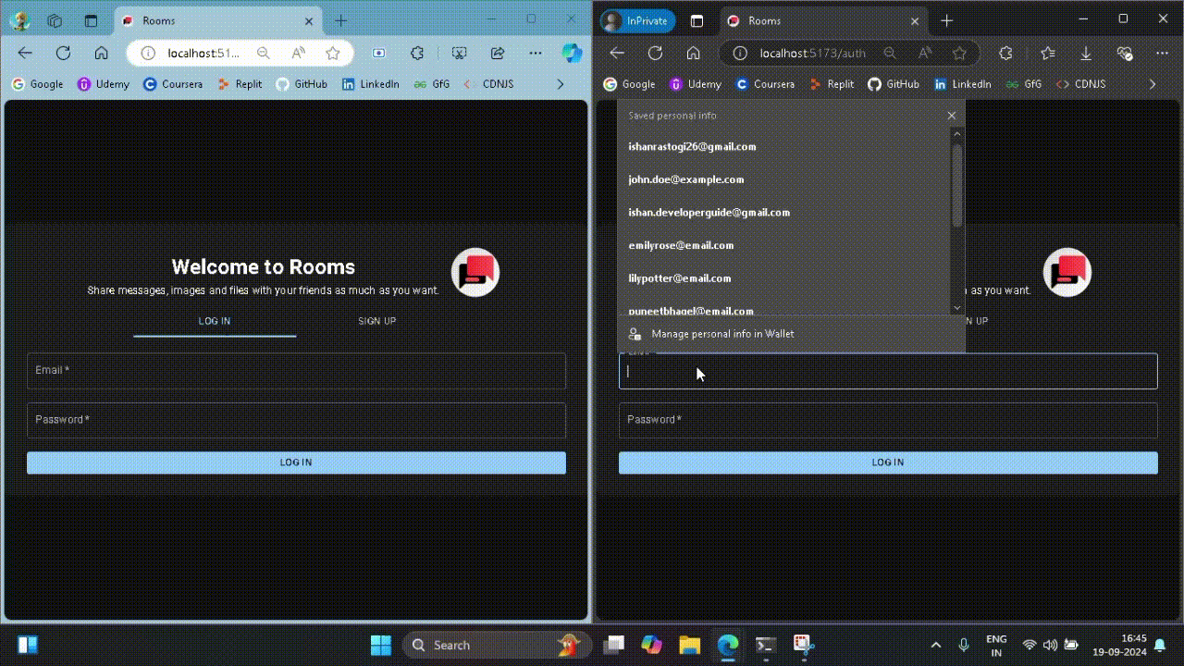Image resolution: width=1184 pixels, height=666 pixels.
Task: Open Terminal from the taskbar
Action: (765, 645)
